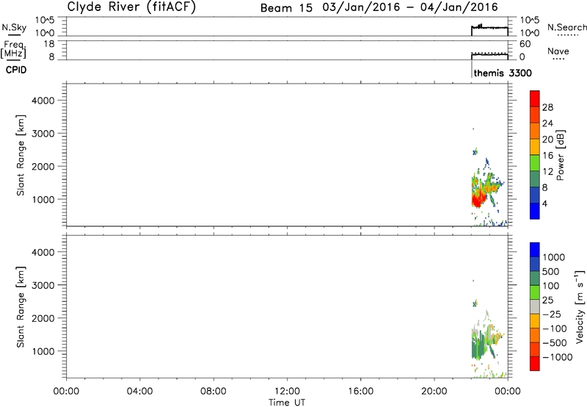Click the "-500" label on velocity color bar

[555, 343]
